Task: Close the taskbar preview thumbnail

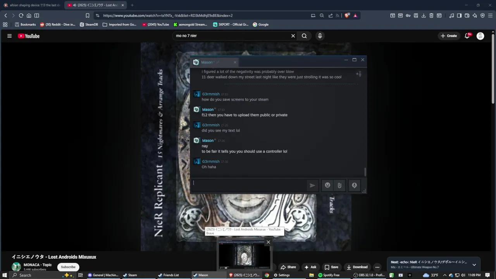Action: point(268,242)
